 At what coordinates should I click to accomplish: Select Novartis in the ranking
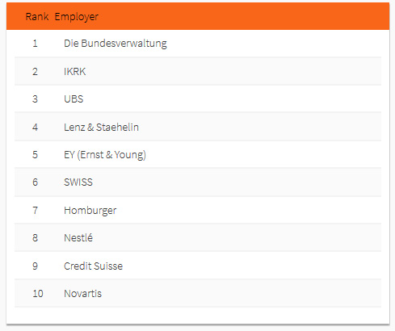(x=82, y=294)
